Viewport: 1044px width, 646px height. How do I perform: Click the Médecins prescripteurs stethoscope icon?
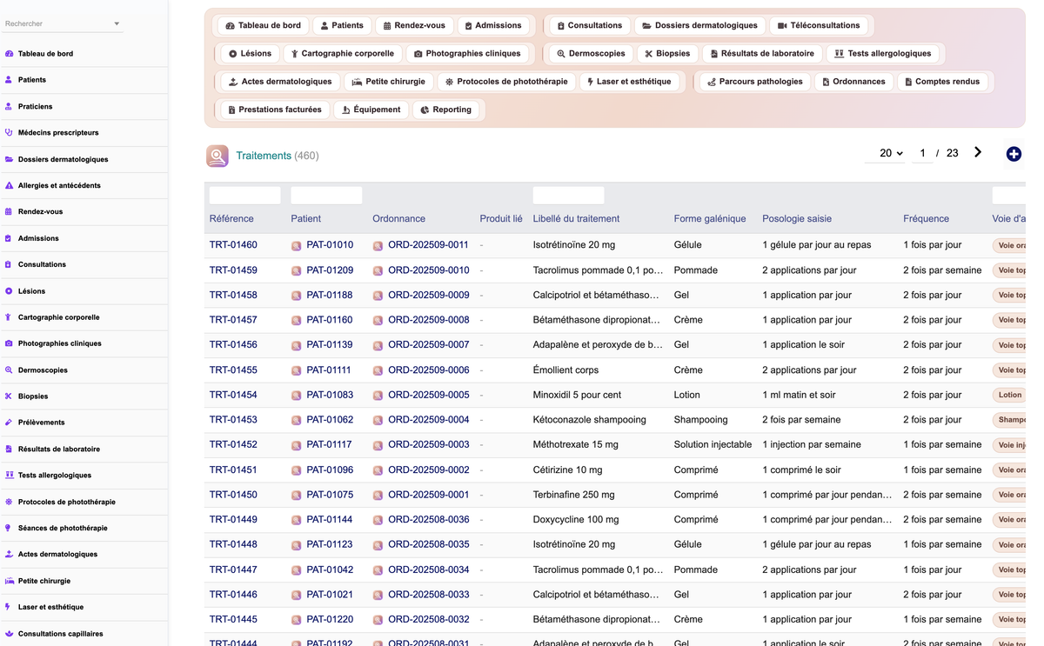coord(9,132)
